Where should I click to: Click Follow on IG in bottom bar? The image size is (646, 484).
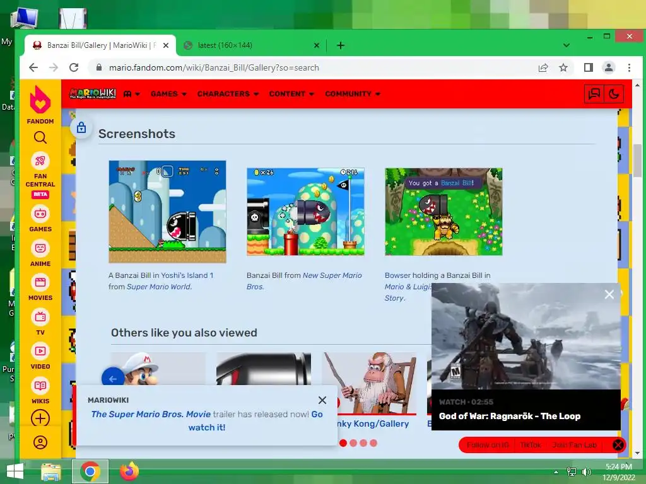point(488,445)
